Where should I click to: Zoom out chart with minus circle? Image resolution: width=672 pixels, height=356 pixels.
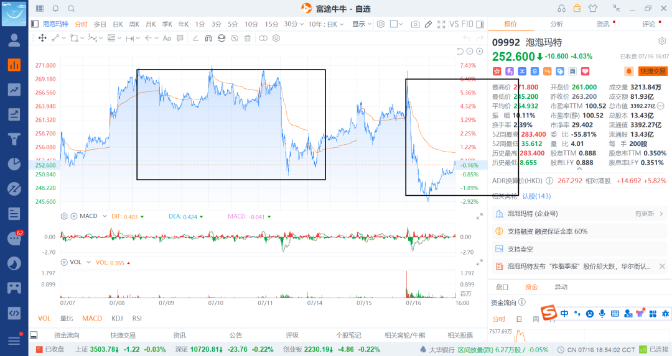coord(470,52)
